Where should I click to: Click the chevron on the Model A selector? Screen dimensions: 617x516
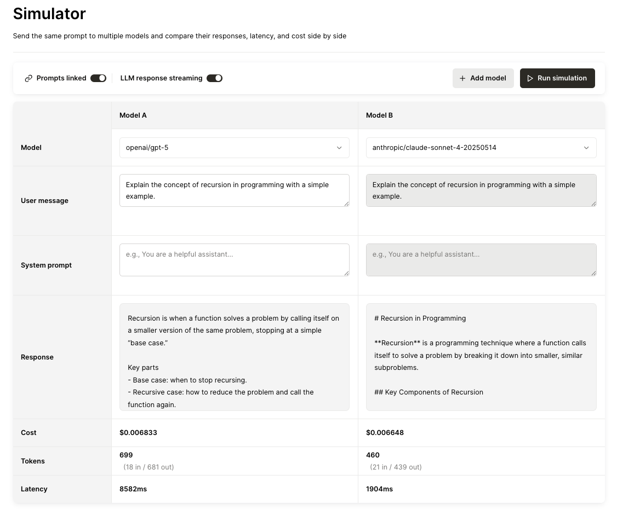[339, 148]
